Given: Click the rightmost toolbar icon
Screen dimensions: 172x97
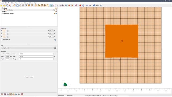Looking at the screenshot, I should click(x=101, y=5).
